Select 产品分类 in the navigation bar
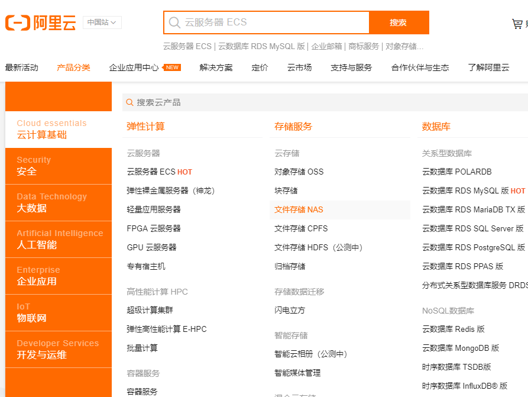 click(x=73, y=67)
